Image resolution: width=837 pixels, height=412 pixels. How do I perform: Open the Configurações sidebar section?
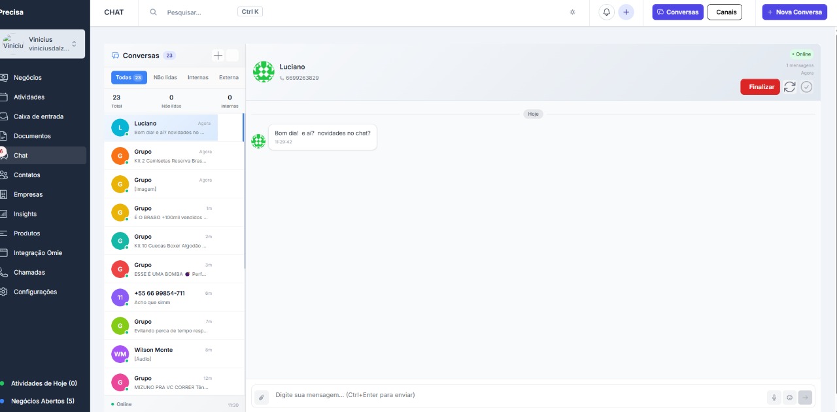pyautogui.click(x=35, y=292)
